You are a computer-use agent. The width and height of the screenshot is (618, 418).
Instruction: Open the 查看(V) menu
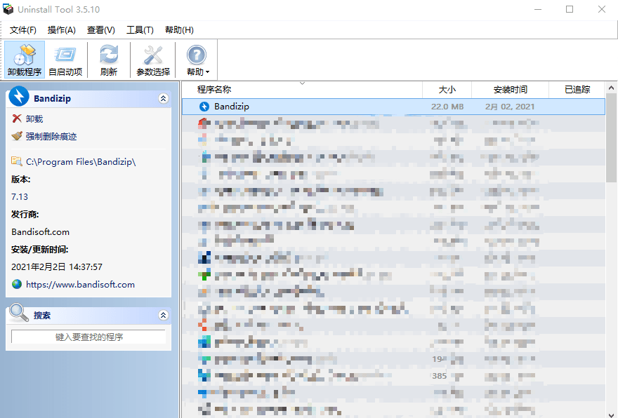pyautogui.click(x=101, y=30)
